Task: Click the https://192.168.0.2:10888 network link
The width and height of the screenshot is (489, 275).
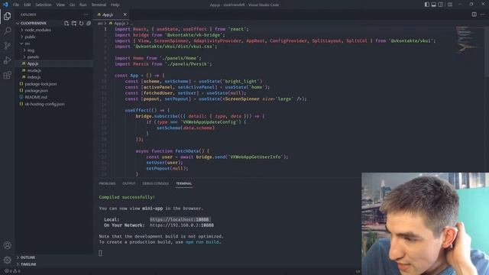Action: coord(182,225)
